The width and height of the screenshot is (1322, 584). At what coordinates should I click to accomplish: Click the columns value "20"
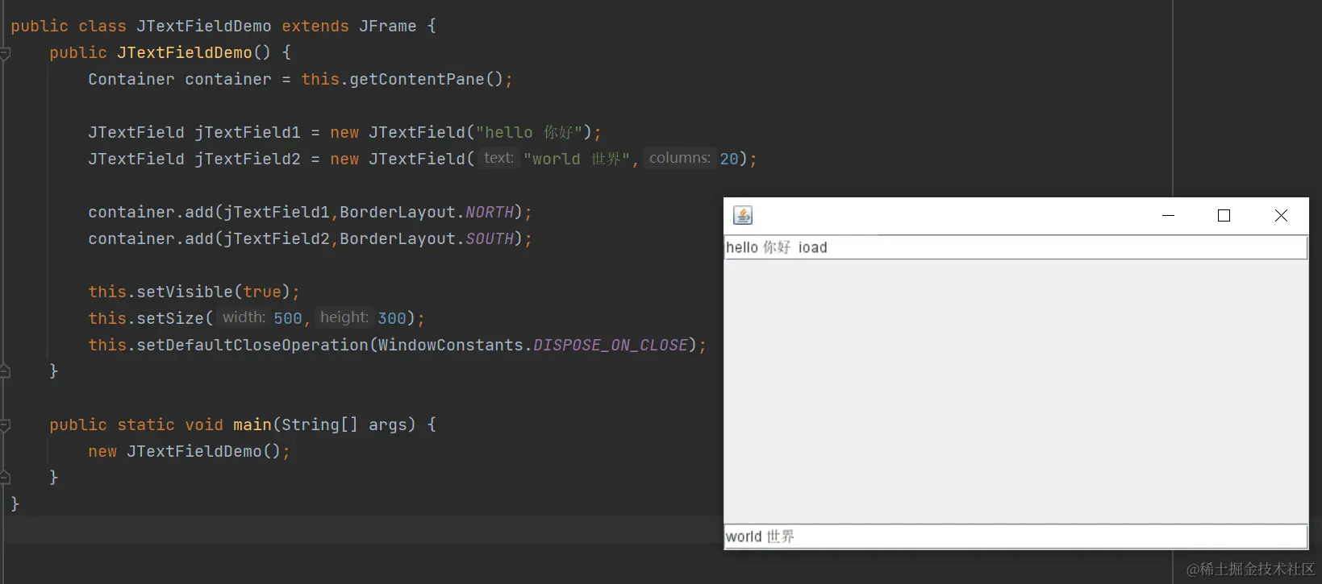tap(729, 159)
